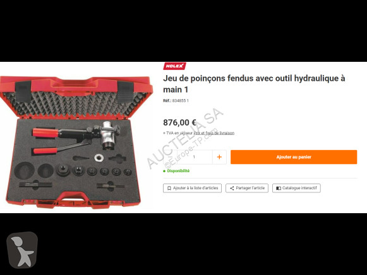This screenshot has height=275, width=367.
Task: Click the catalogue icon in Catalogue interactif
Action: click(x=279, y=188)
